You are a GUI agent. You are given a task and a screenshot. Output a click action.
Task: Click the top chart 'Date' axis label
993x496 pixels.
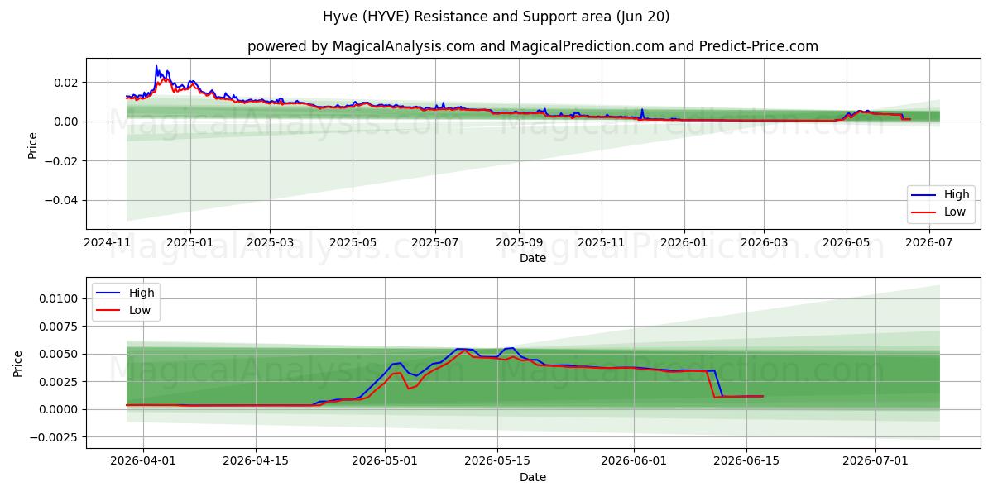point(533,258)
